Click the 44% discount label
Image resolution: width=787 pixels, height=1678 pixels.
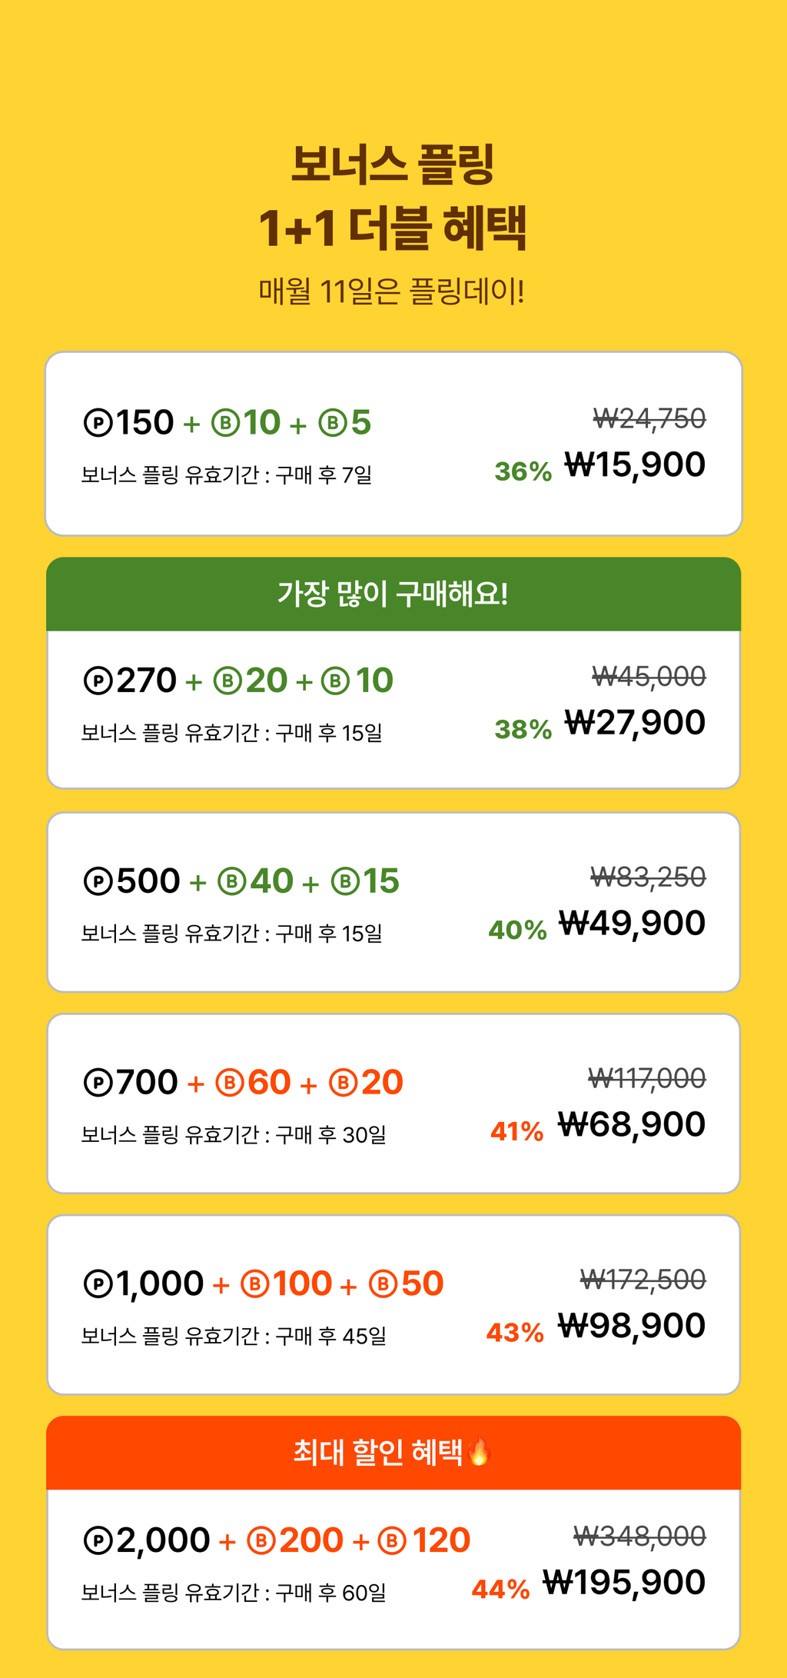[500, 1589]
